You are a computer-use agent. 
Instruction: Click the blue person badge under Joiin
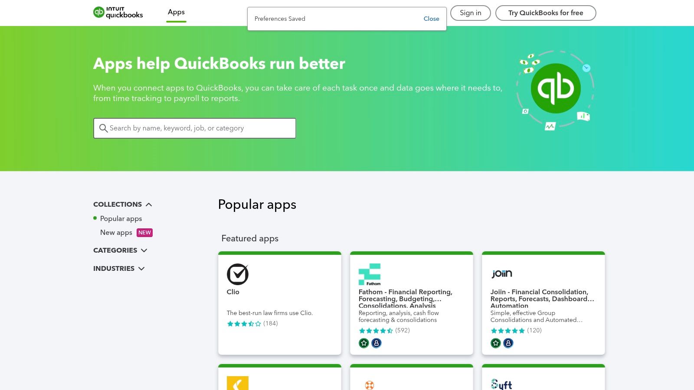pos(508,343)
